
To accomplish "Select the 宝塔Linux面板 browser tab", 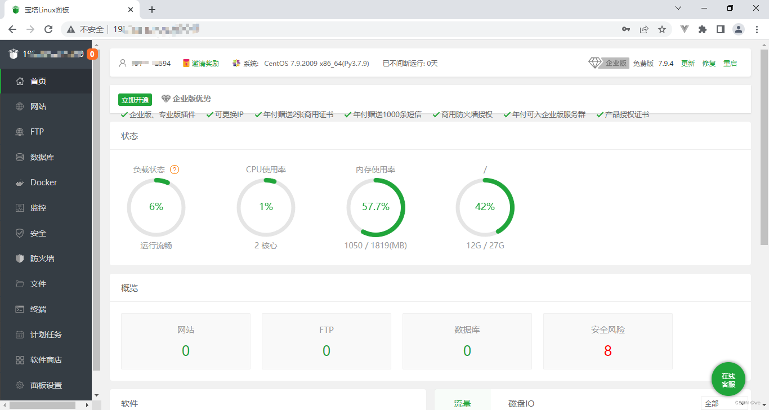I will coord(72,10).
